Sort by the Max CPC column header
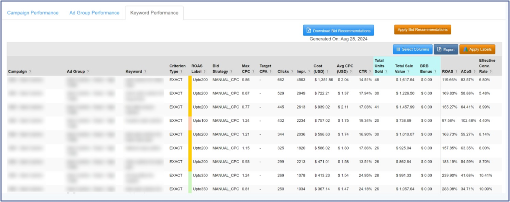510x202 pixels. (246, 69)
